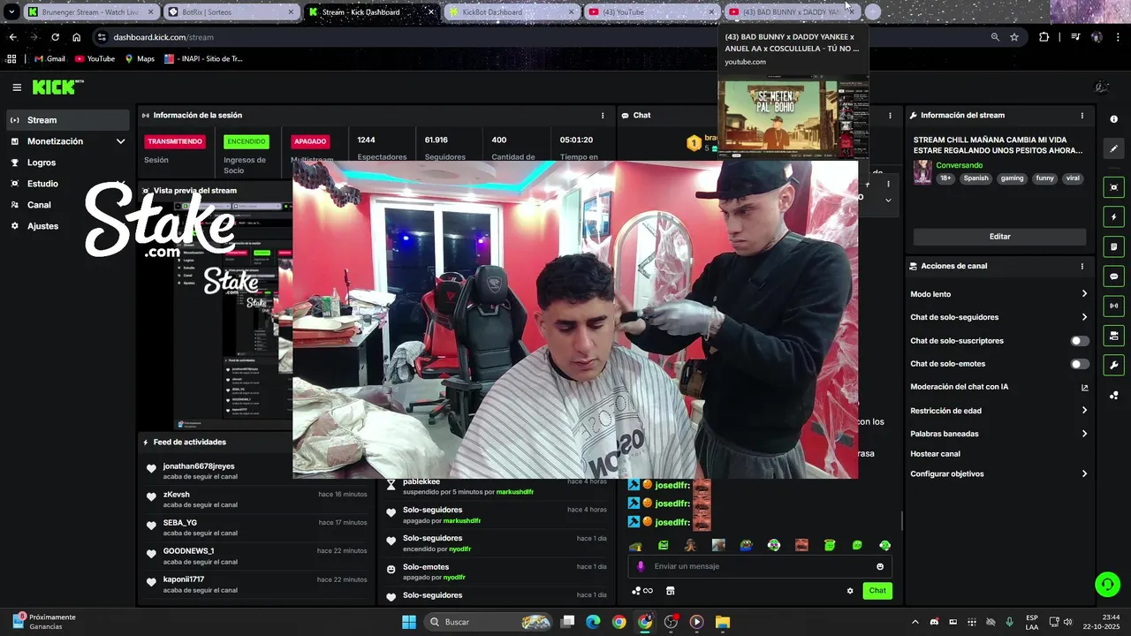Screen dimensions: 1131x636
Task: Click the Kick logo in header
Action: point(57,87)
